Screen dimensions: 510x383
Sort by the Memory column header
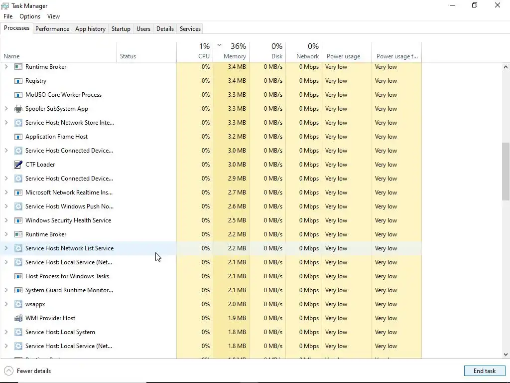click(231, 52)
